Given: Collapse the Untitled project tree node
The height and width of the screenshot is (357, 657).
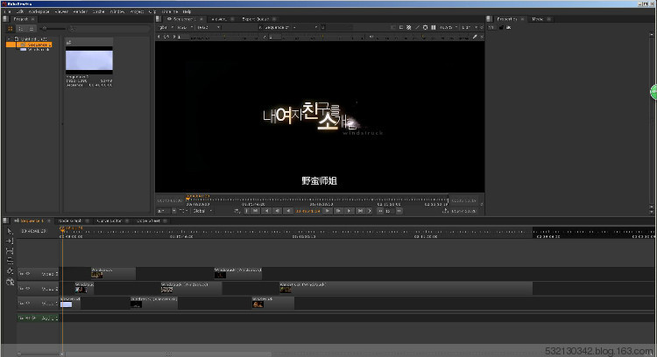Looking at the screenshot, I should (x=10, y=38).
